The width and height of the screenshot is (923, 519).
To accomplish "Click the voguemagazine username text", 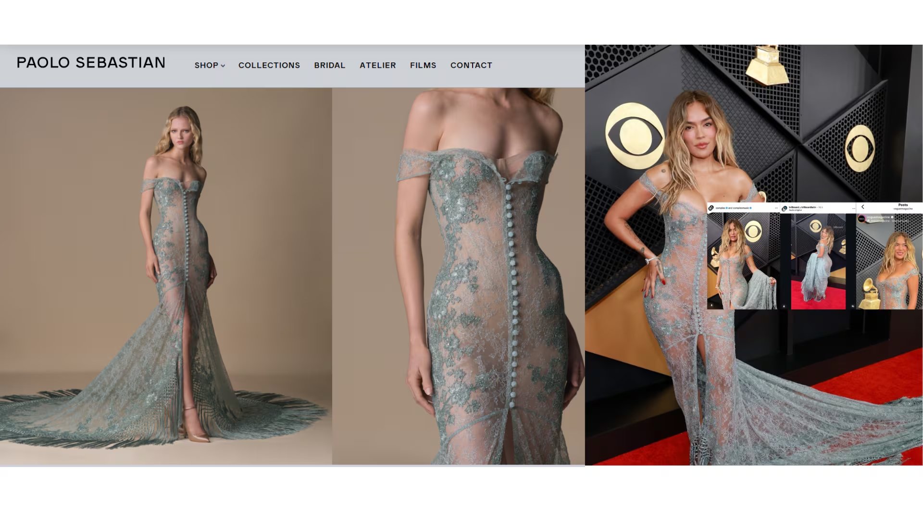I will tap(878, 217).
